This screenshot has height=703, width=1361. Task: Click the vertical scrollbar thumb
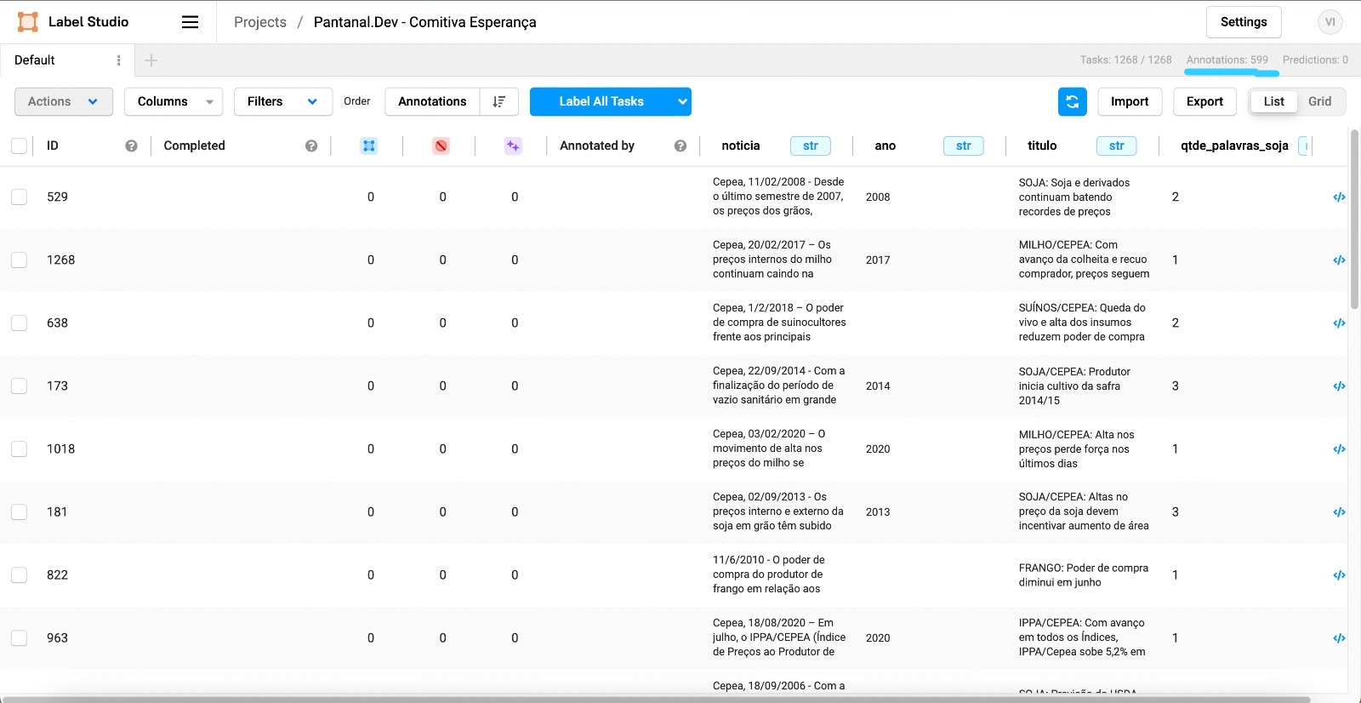tap(1355, 219)
